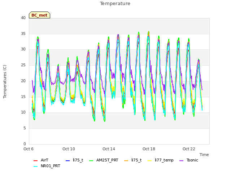This screenshot has height=173, width=231.
Task: Click the Oct 10 x-axis label
Action: pyautogui.click(x=69, y=149)
